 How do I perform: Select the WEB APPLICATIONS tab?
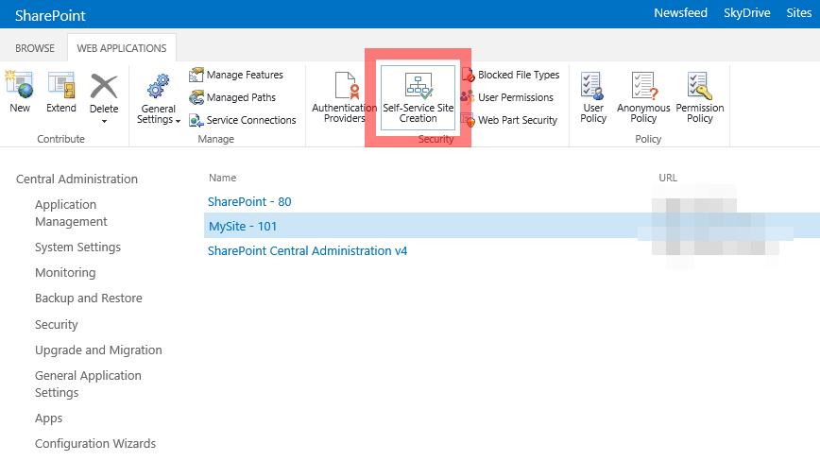point(122,48)
